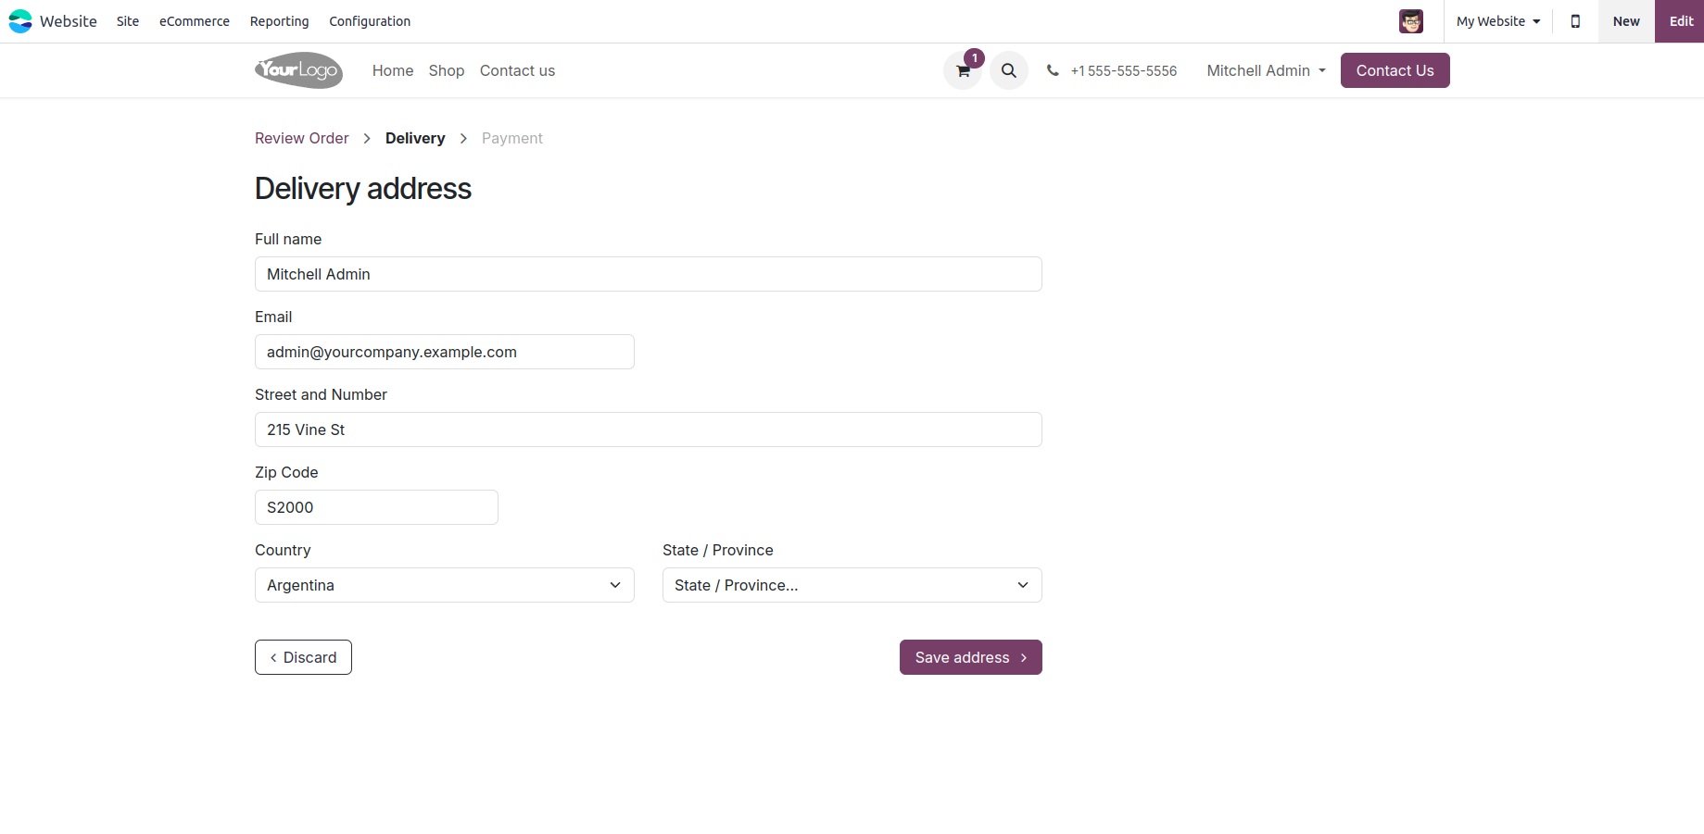Open the Reporting menu
Screen dimensions: 1704x834
tap(280, 21)
